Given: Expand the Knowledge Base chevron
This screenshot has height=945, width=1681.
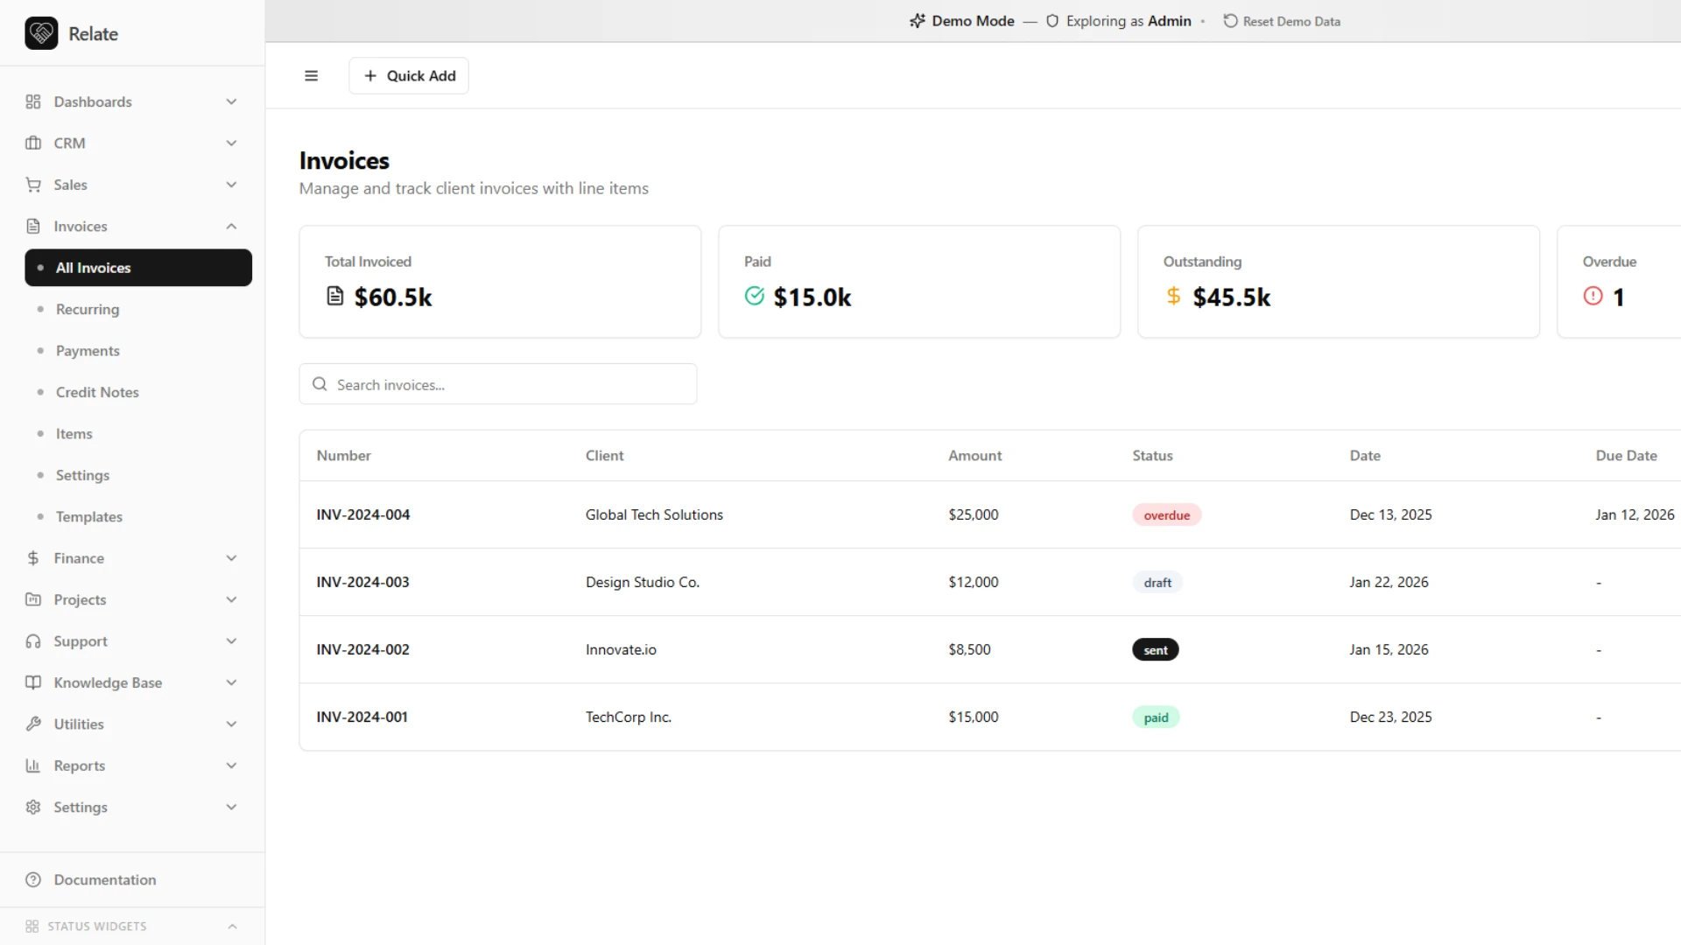Looking at the screenshot, I should [x=231, y=682].
